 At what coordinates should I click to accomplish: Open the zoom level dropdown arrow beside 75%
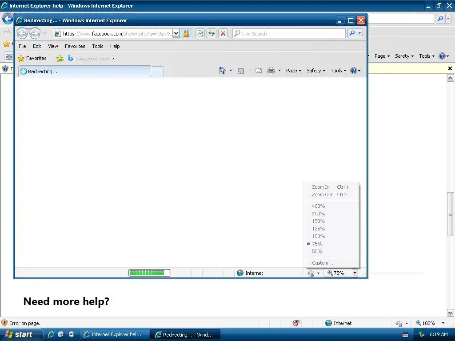355,273
